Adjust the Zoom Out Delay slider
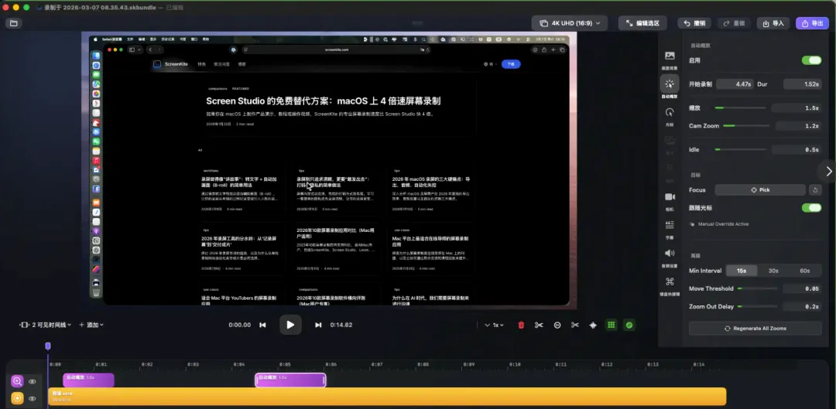The height and width of the screenshot is (409, 836). (x=757, y=307)
